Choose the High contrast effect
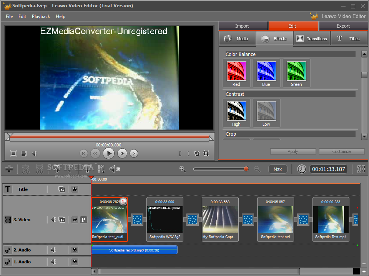This screenshot has height=276, width=369. [236, 113]
